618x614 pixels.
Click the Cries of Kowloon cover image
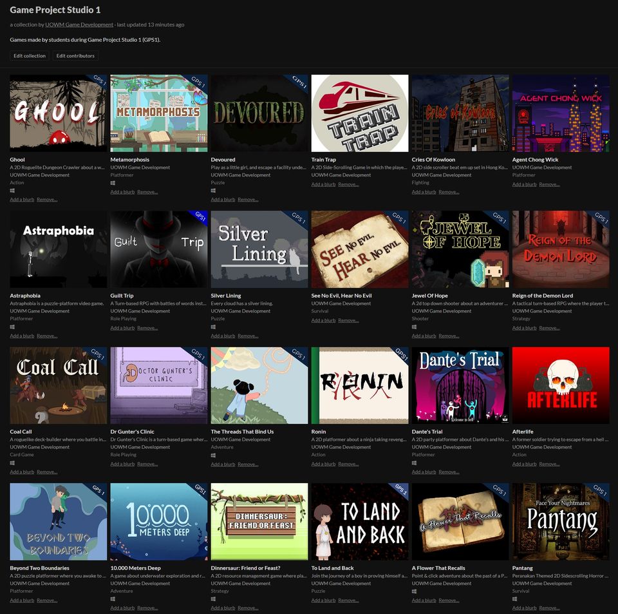460,113
